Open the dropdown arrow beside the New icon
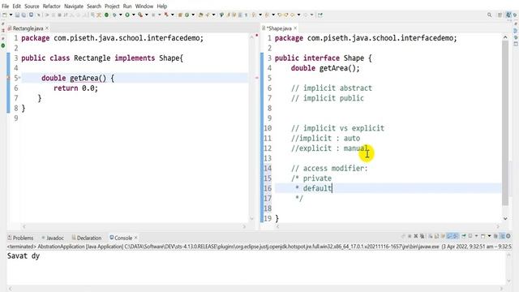The width and height of the screenshot is (519, 292). [11, 15]
